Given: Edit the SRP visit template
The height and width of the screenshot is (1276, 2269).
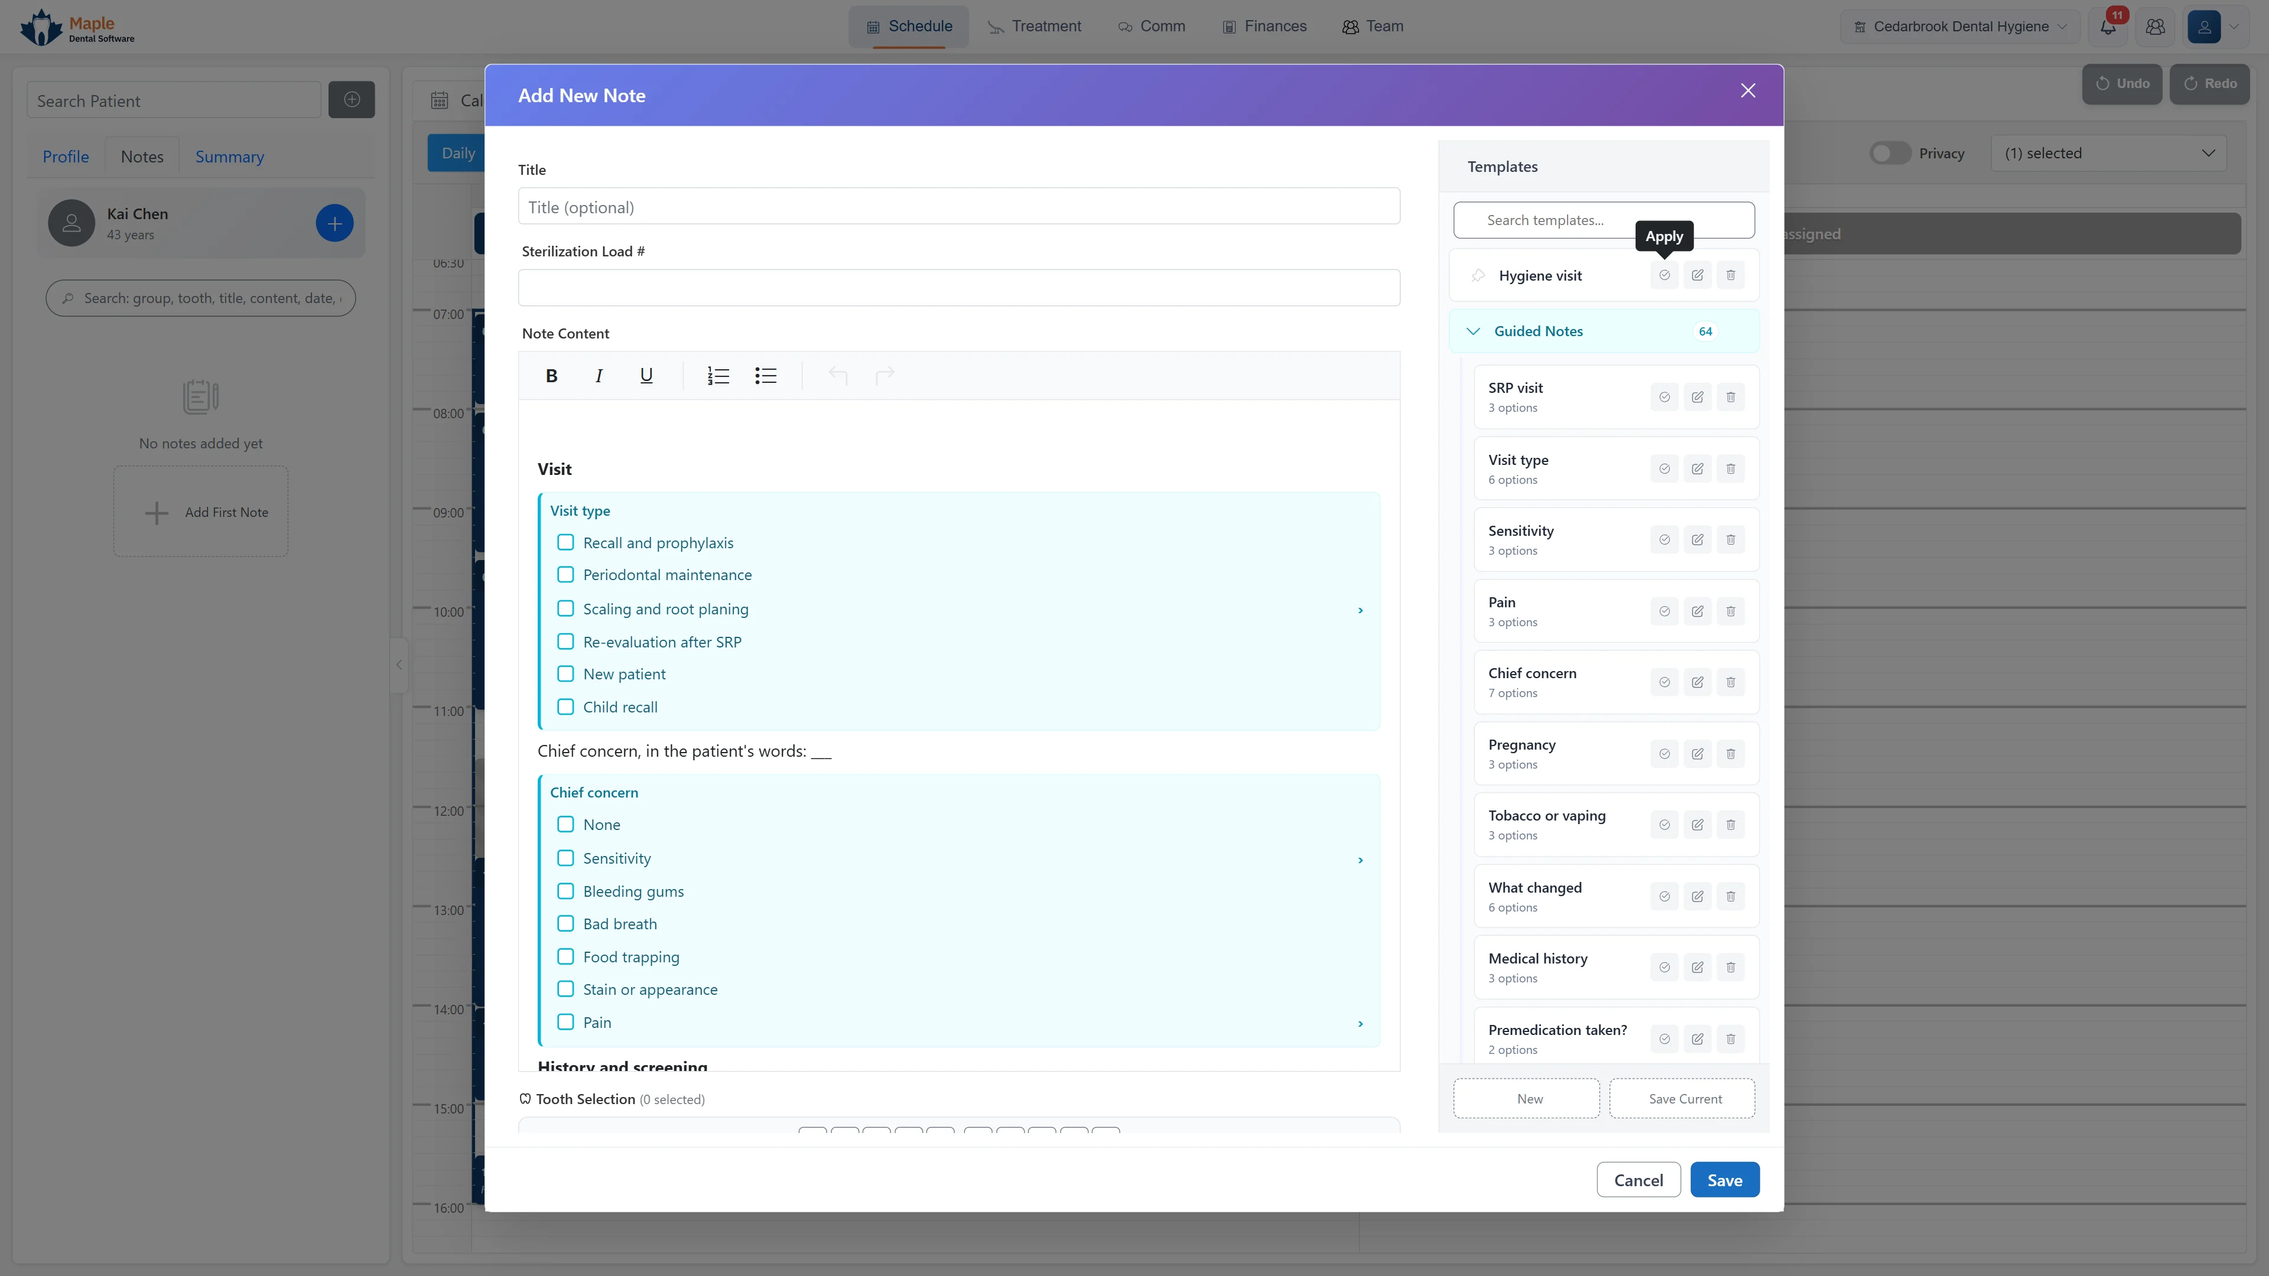Looking at the screenshot, I should click(1698, 397).
